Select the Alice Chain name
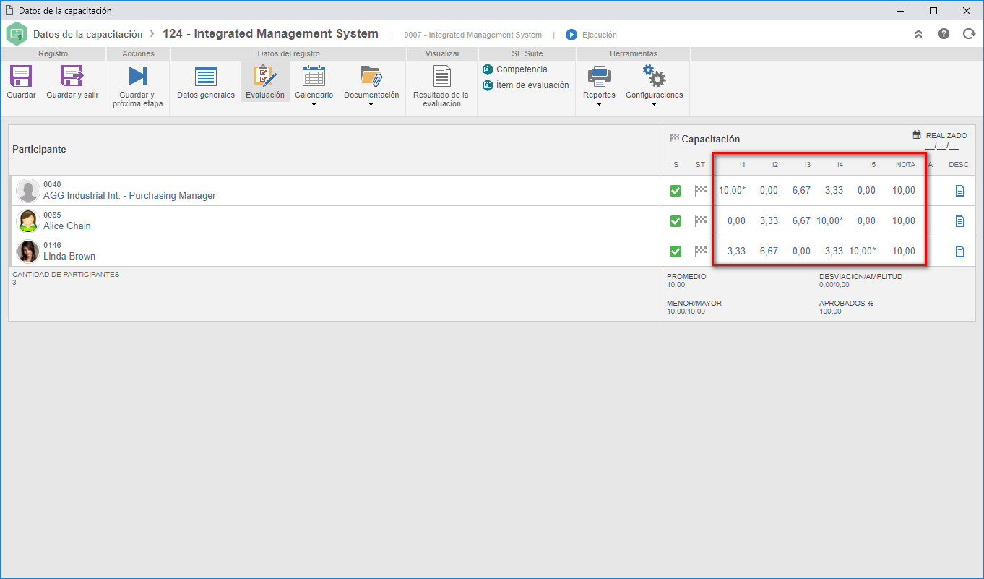 pos(67,226)
